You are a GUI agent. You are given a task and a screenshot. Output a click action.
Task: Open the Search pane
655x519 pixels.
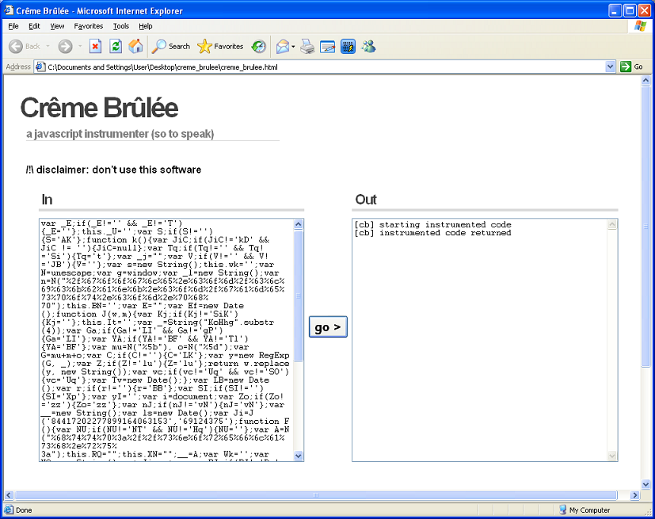(x=171, y=47)
